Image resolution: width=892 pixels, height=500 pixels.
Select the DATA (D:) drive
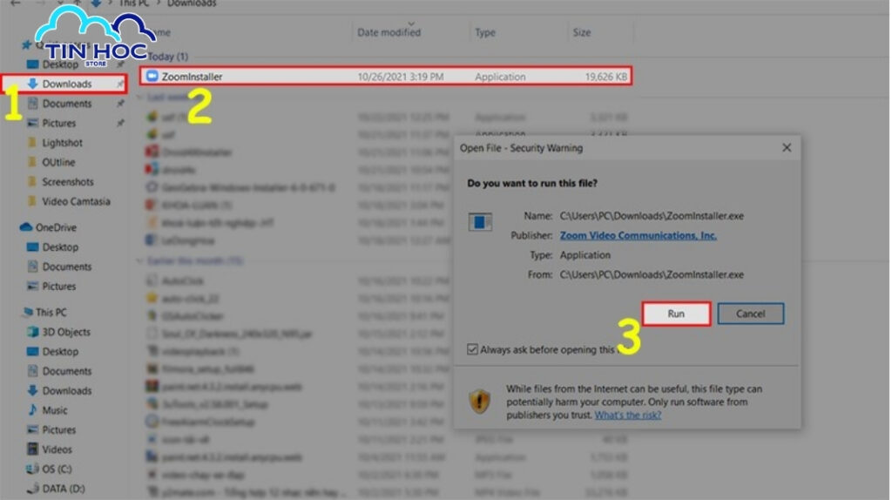[63, 489]
